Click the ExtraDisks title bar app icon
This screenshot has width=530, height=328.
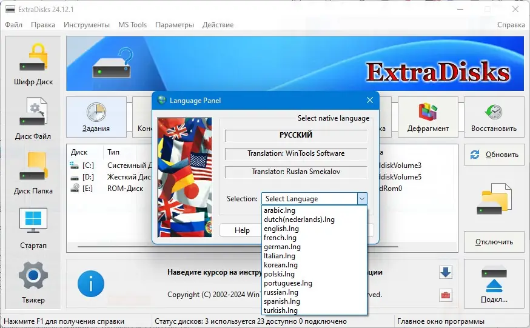pos(10,9)
